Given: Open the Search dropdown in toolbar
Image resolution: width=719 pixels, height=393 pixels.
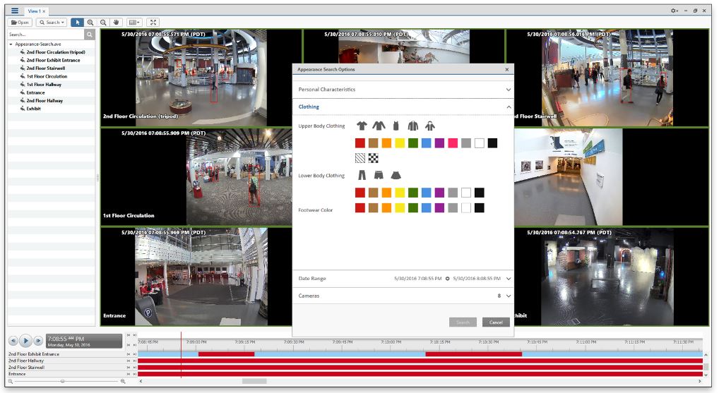Looking at the screenshot, I should click(52, 22).
